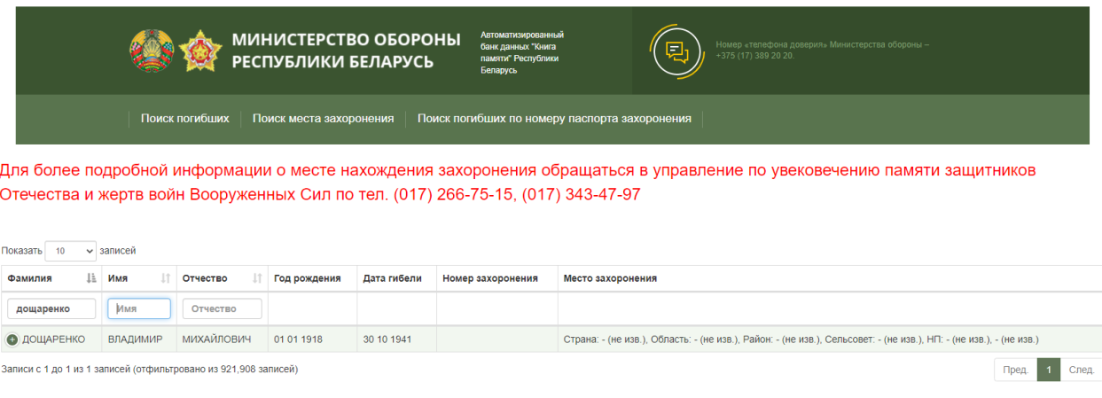Click the hotline chat bubble icon

click(676, 51)
